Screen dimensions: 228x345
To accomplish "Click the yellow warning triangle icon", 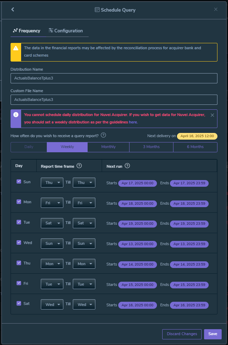I will pyautogui.click(x=16, y=48).
